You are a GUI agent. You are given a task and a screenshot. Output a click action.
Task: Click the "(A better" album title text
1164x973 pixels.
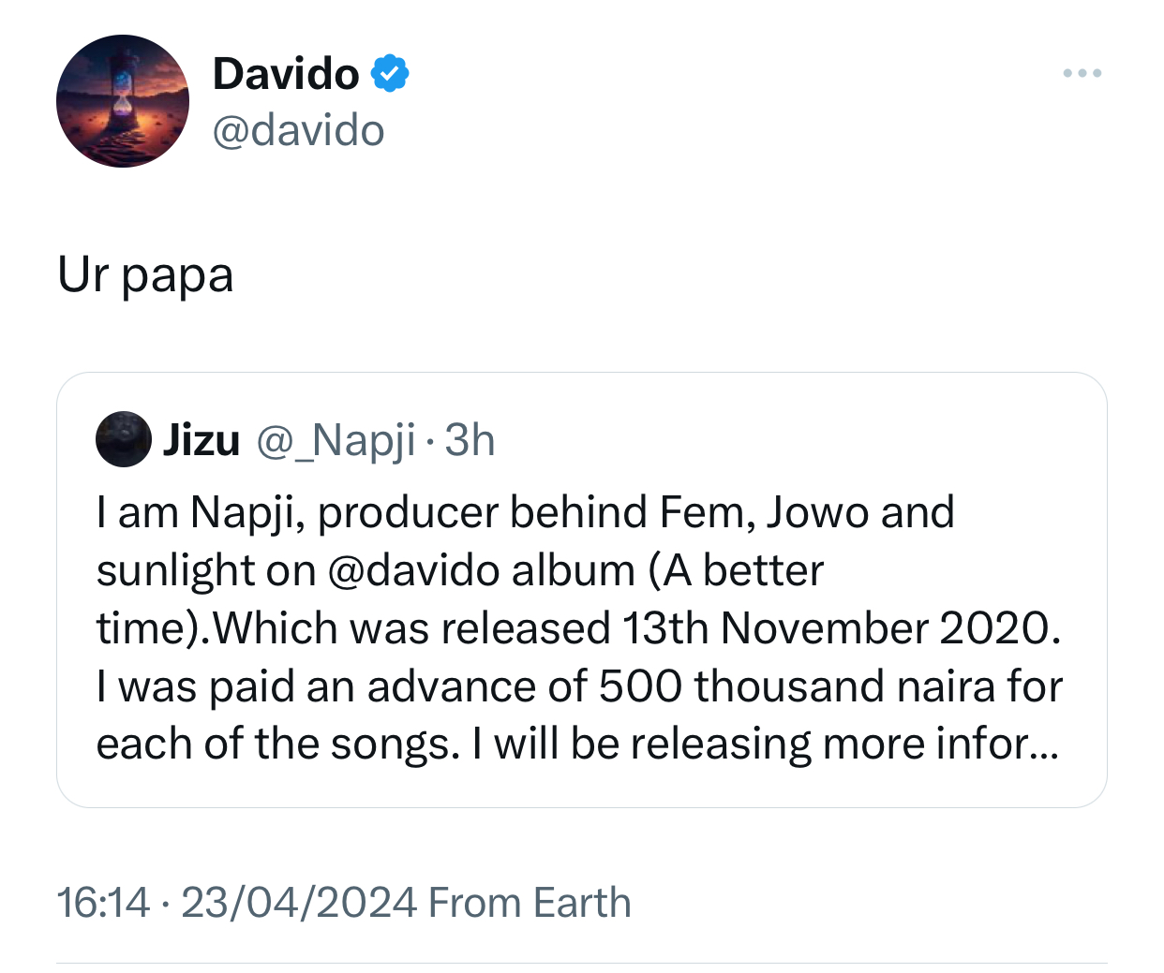coord(736,571)
